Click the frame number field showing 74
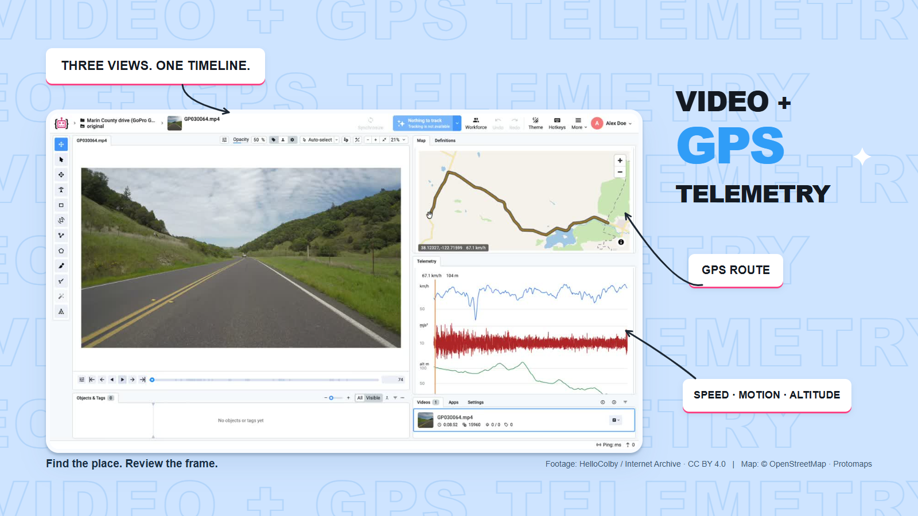The image size is (918, 516). click(394, 380)
